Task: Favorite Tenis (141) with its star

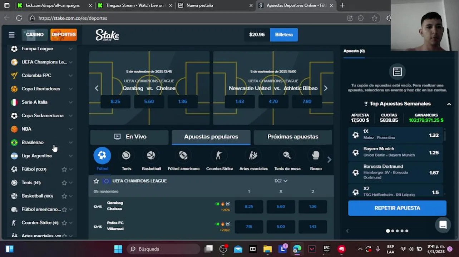Action: (64, 183)
